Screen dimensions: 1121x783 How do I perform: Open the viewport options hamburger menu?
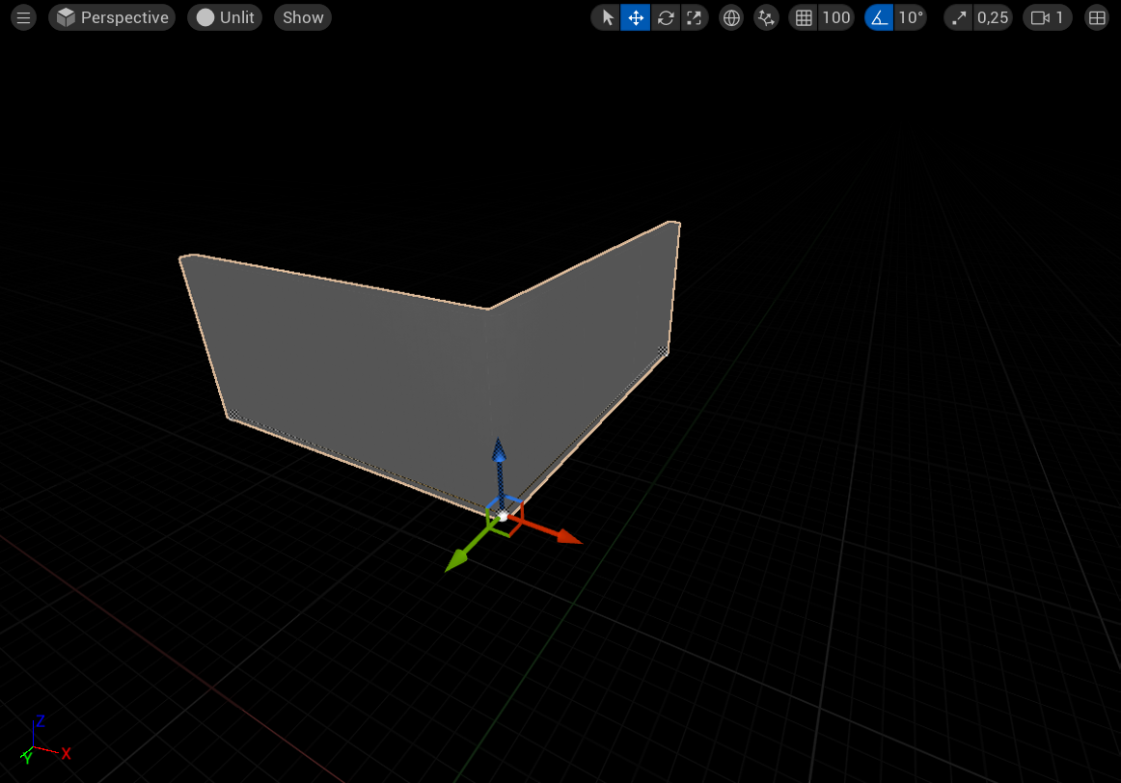[x=23, y=17]
